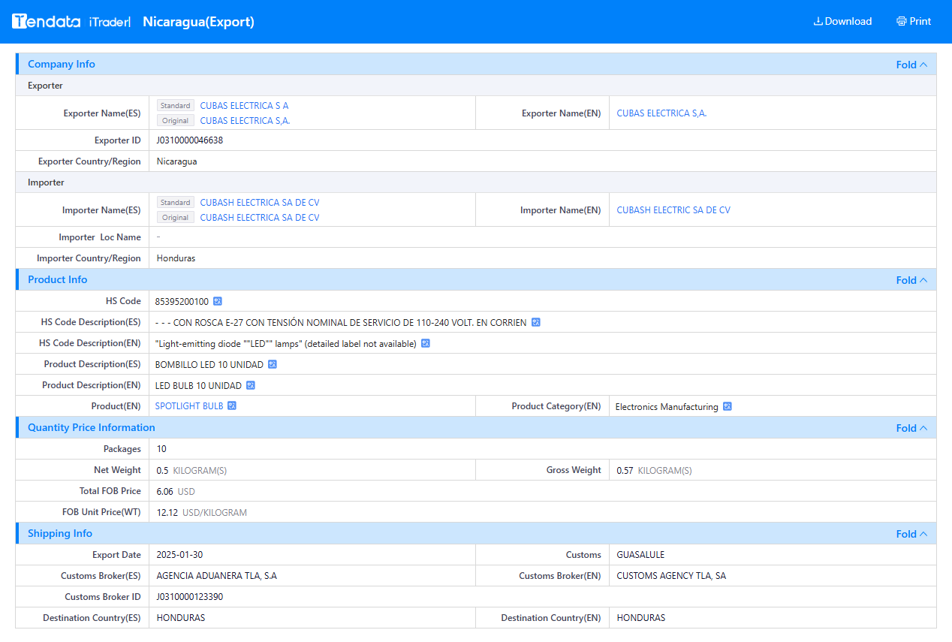Click CUSTOMS AGENCY TLA, SA text
Viewport: 952px width, 642px height.
(671, 576)
